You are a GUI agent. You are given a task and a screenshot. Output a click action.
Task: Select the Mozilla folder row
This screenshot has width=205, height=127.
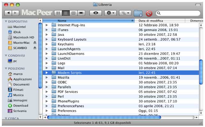[x=121, y=77]
